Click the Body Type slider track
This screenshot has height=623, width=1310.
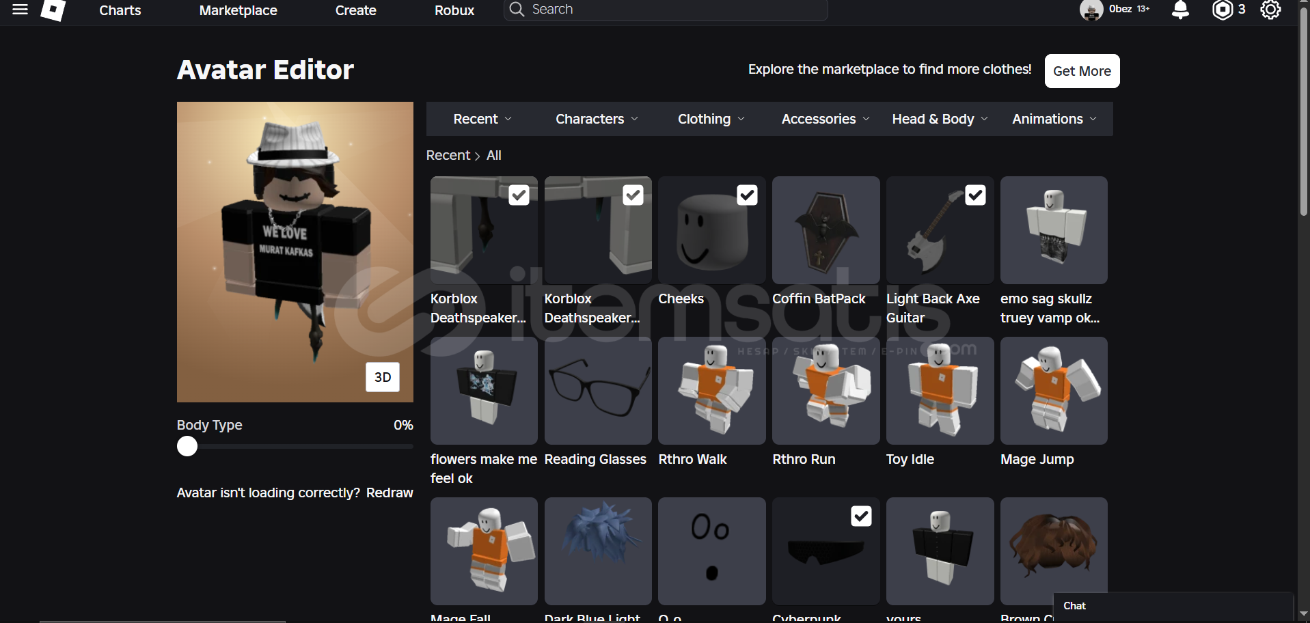[x=295, y=446]
